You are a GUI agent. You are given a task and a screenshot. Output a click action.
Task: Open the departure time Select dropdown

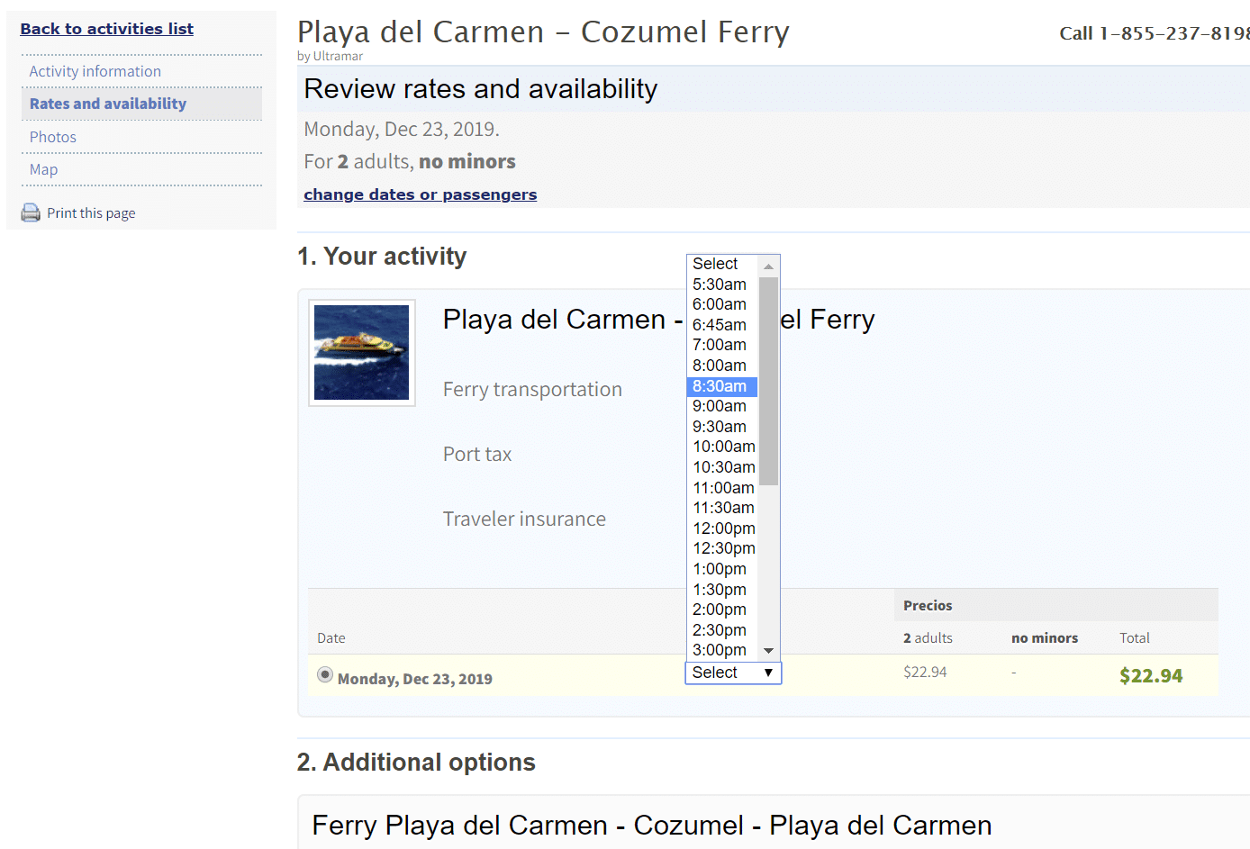point(732,673)
